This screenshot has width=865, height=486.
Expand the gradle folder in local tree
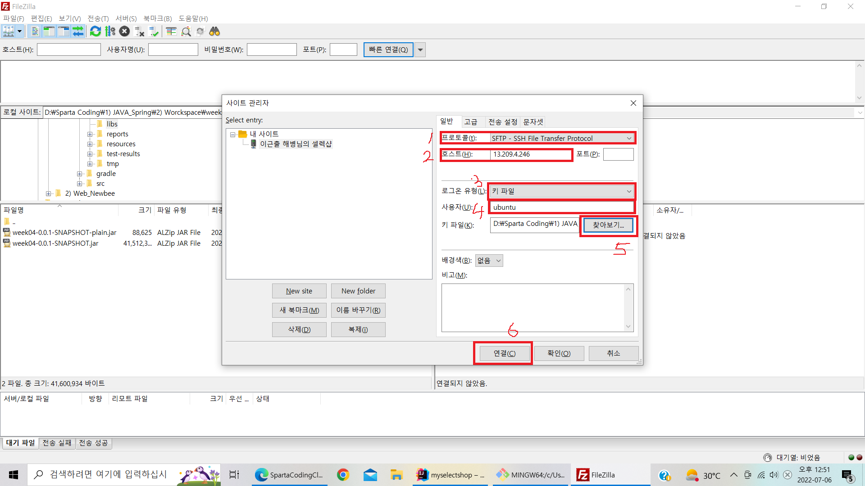(x=79, y=174)
